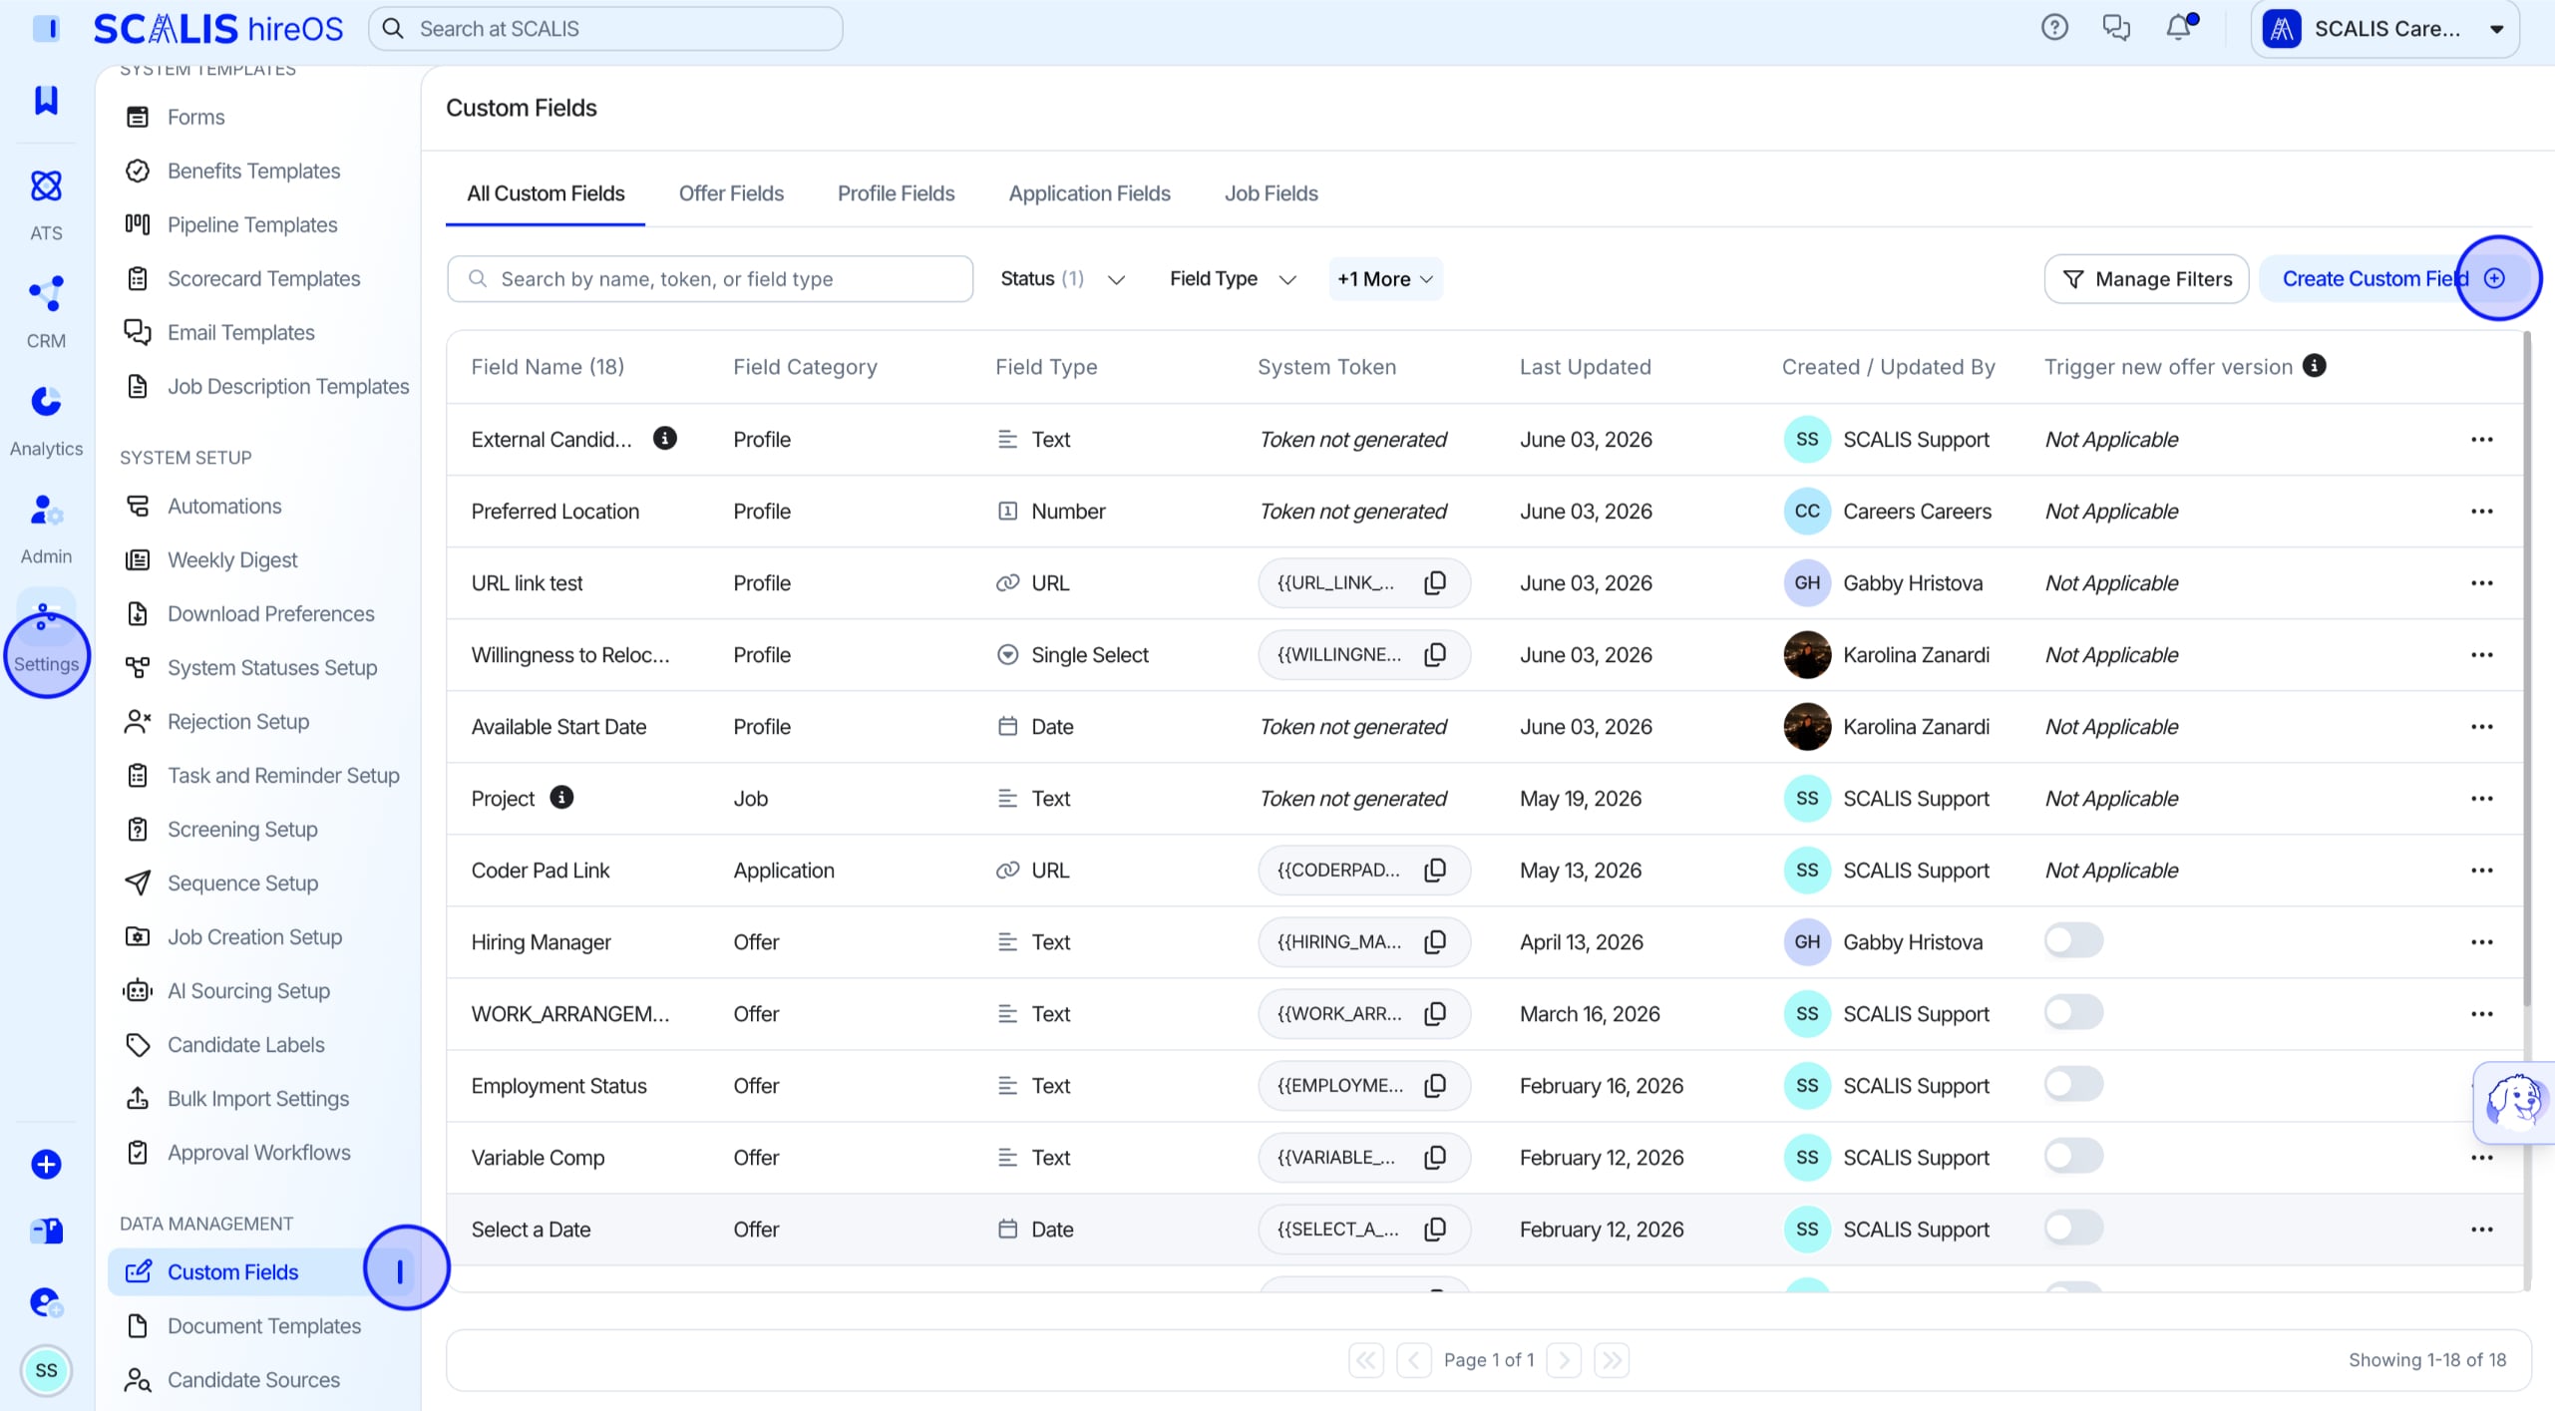
Task: Open Email Templates in sidebar
Action: (x=240, y=332)
